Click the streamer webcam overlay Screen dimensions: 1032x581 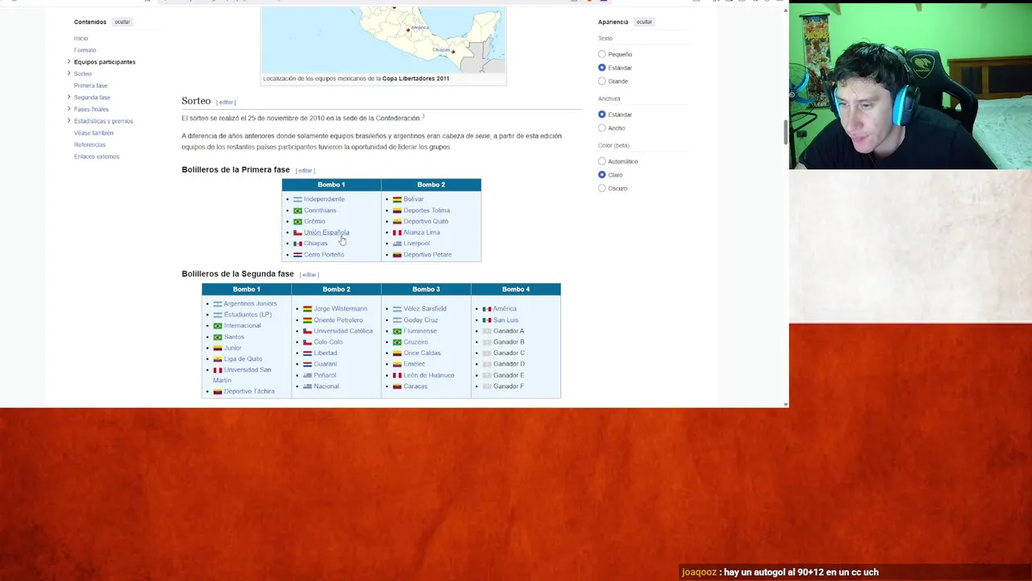pos(910,86)
